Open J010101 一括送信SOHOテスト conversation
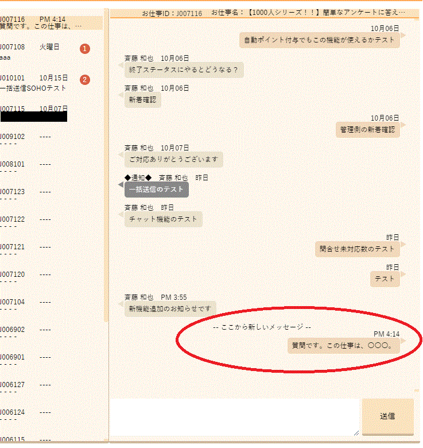This screenshot has width=423, height=448. pos(52,83)
